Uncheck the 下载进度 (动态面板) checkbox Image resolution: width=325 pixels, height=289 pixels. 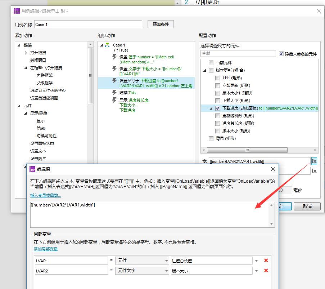tap(218, 108)
